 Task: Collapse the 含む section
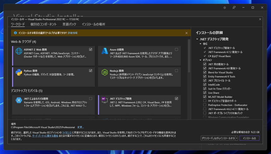tap(200, 44)
